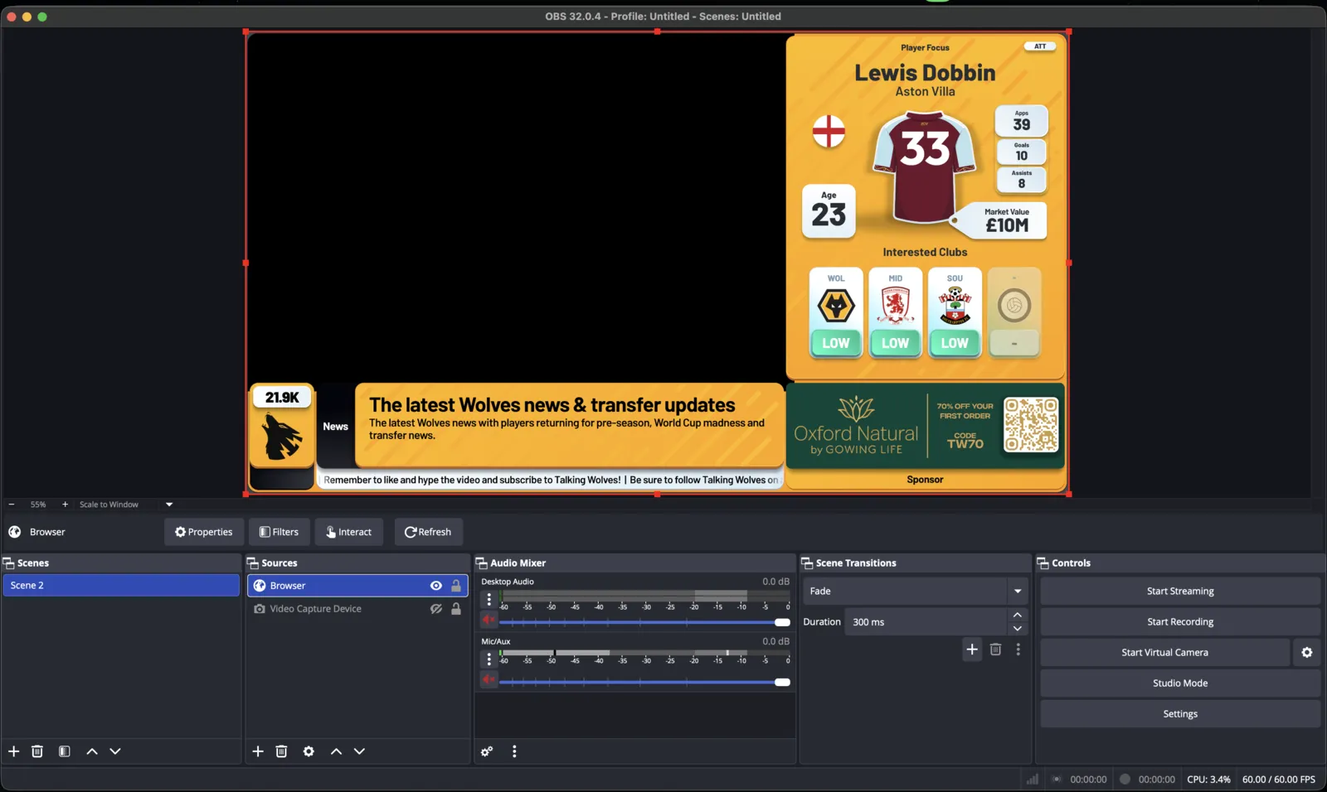Viewport: 1327px width, 792px height.
Task: Open virtual camera settings gear
Action: pyautogui.click(x=1307, y=653)
